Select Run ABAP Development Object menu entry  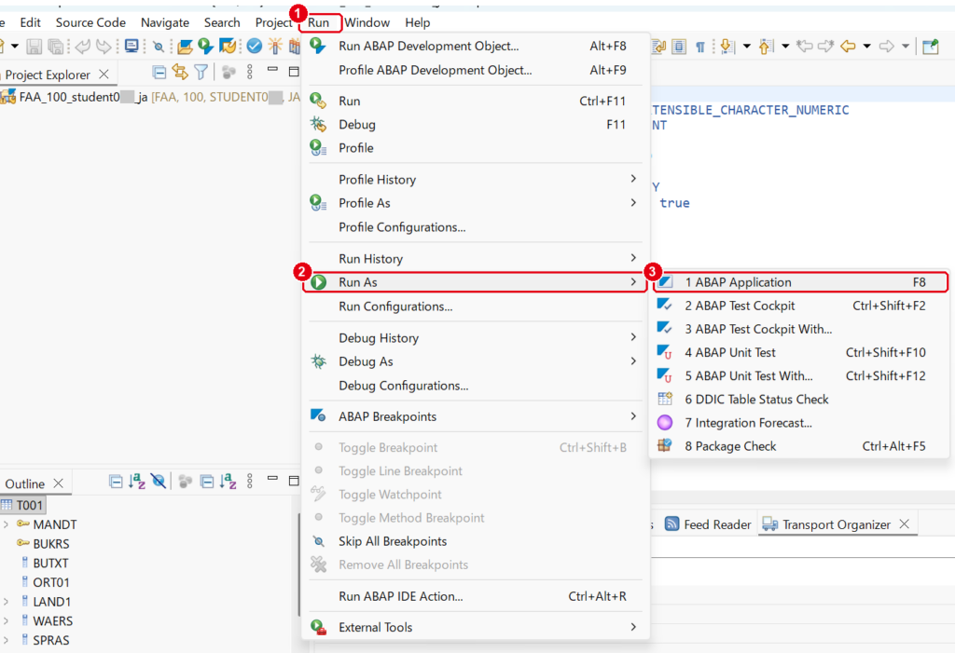(475, 47)
